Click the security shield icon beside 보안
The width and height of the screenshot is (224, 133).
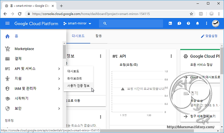(x=7, y=108)
